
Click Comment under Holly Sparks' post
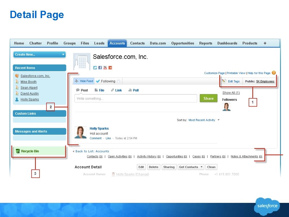pos(96,138)
